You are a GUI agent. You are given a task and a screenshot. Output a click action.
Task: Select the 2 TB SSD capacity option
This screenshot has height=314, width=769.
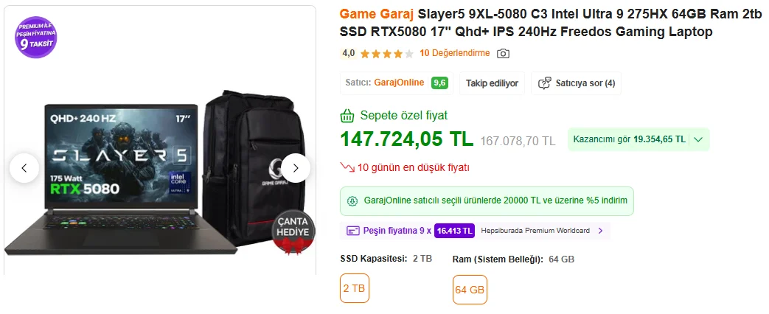pyautogui.click(x=354, y=288)
